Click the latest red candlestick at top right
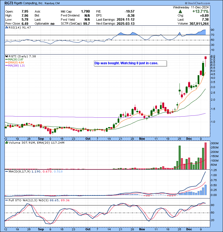The image size is (223, 232). (x=205, y=58)
